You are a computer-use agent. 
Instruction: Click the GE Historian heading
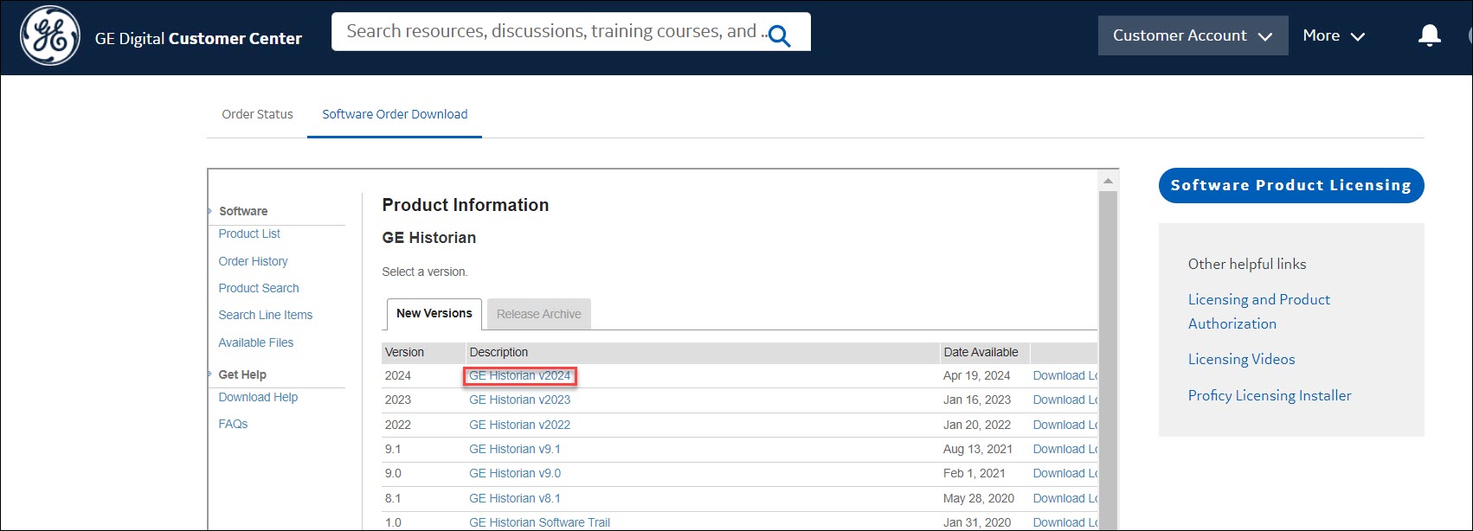tap(429, 238)
